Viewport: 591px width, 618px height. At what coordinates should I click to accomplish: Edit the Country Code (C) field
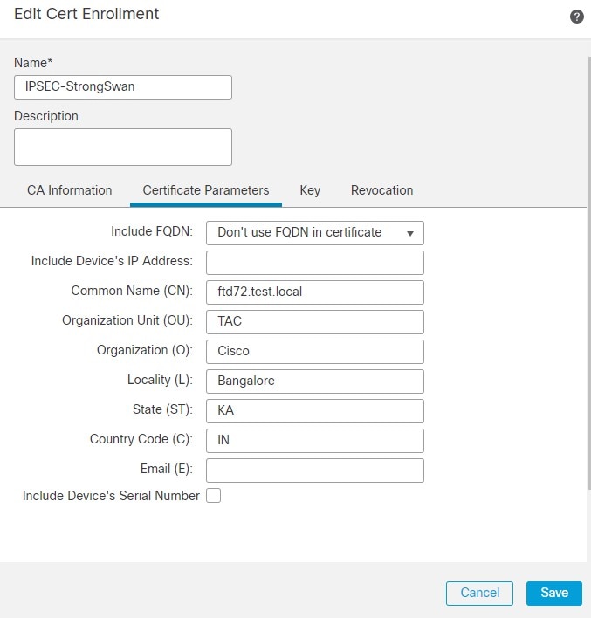[314, 441]
